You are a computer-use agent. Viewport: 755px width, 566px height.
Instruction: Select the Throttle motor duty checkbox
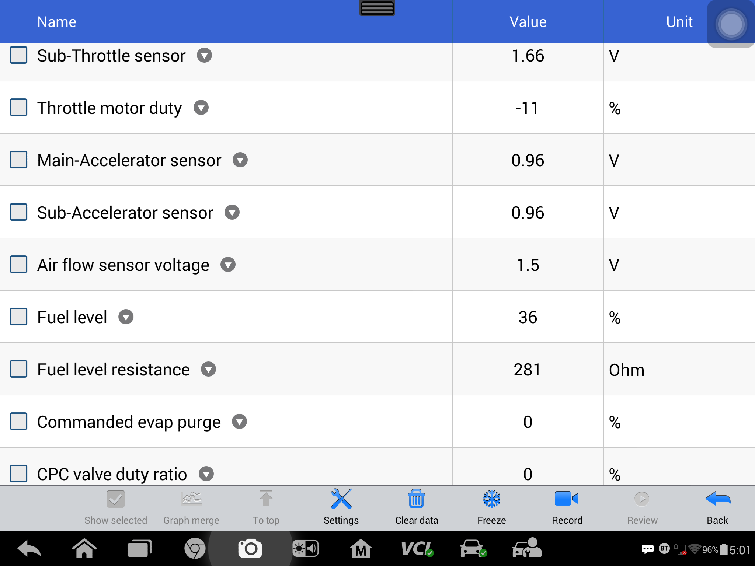tap(18, 108)
